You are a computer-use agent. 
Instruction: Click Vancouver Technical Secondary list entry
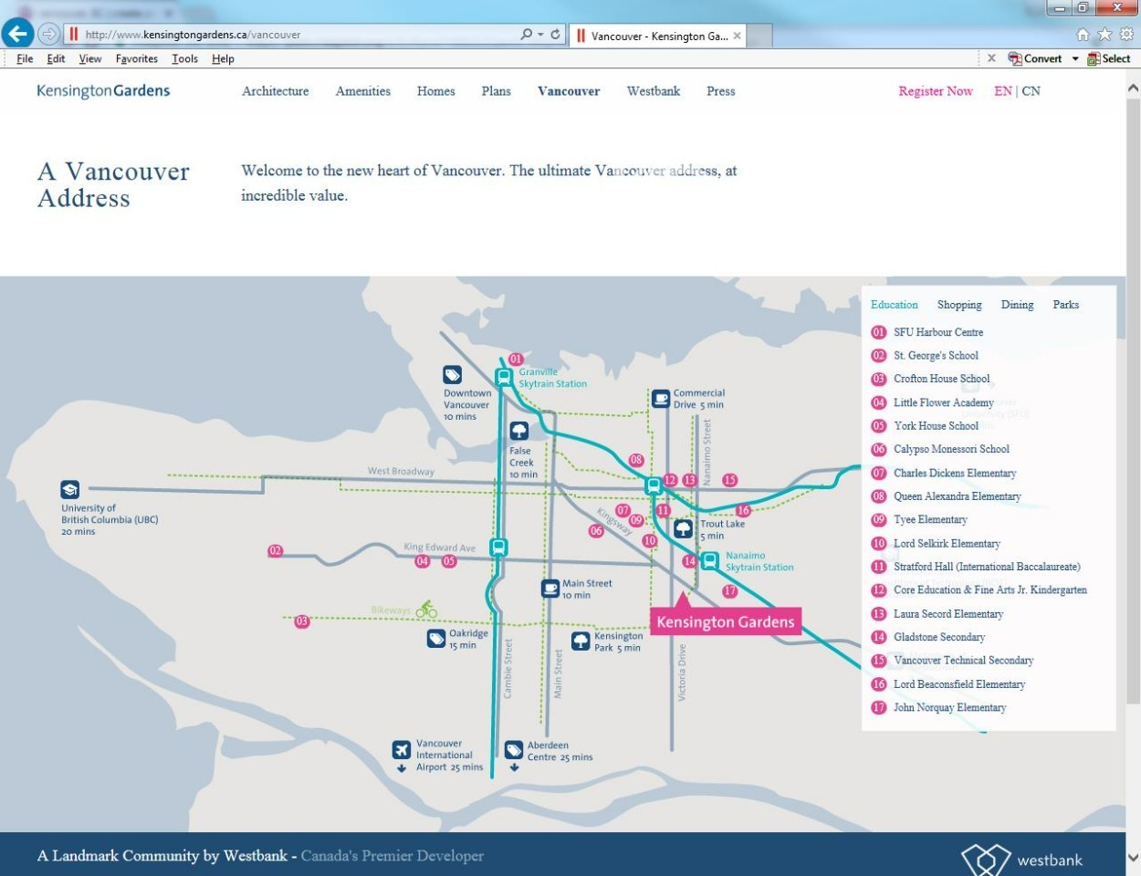click(964, 661)
